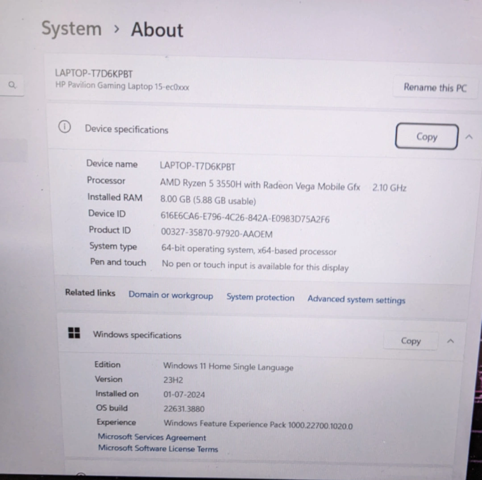Open Microsoft Services Agreement link

tap(152, 437)
